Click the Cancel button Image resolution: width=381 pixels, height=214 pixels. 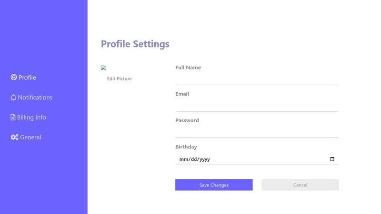(300, 185)
